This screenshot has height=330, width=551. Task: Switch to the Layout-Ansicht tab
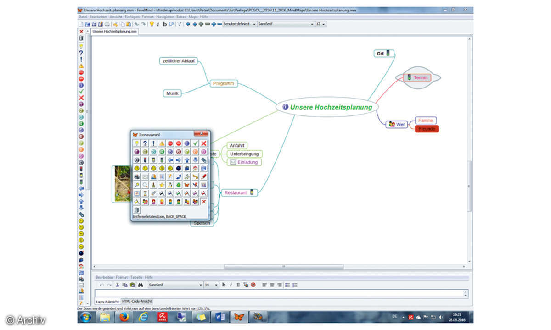(x=107, y=301)
